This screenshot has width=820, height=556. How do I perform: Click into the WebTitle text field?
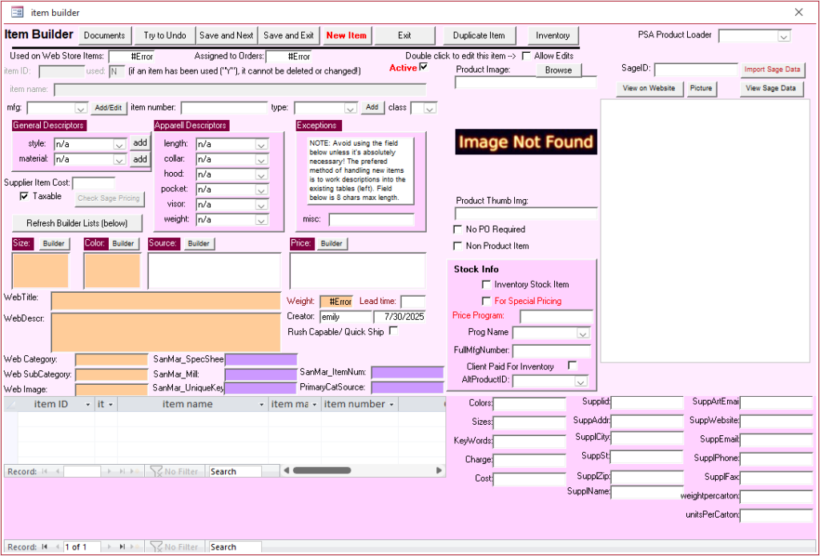165,301
